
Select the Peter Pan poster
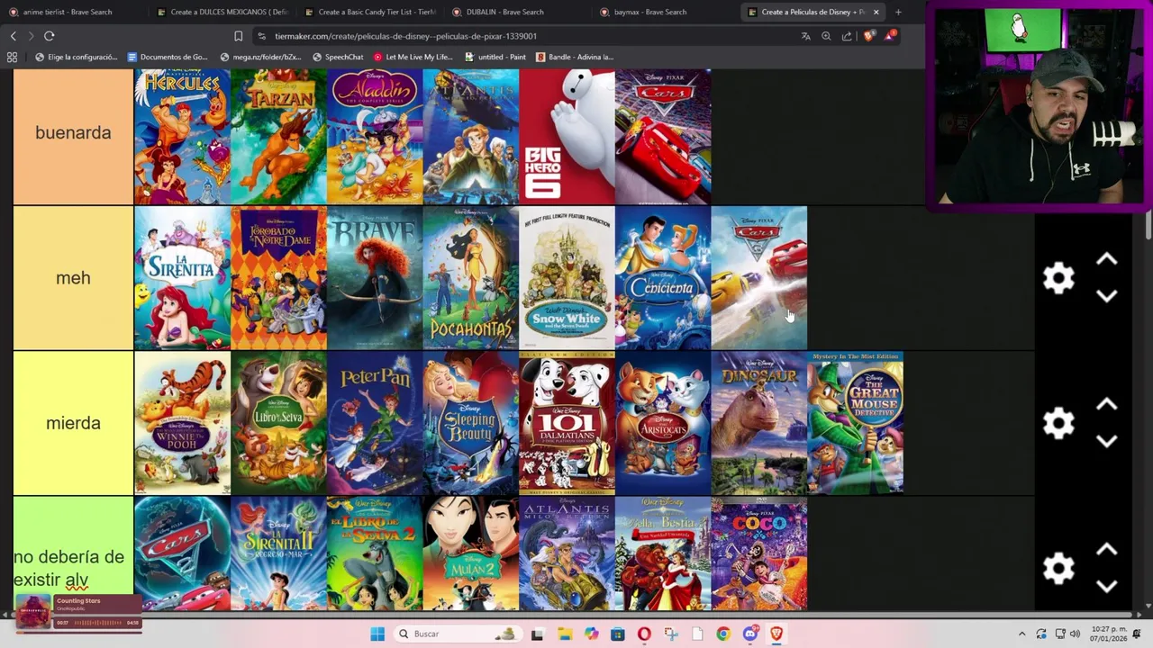(375, 423)
